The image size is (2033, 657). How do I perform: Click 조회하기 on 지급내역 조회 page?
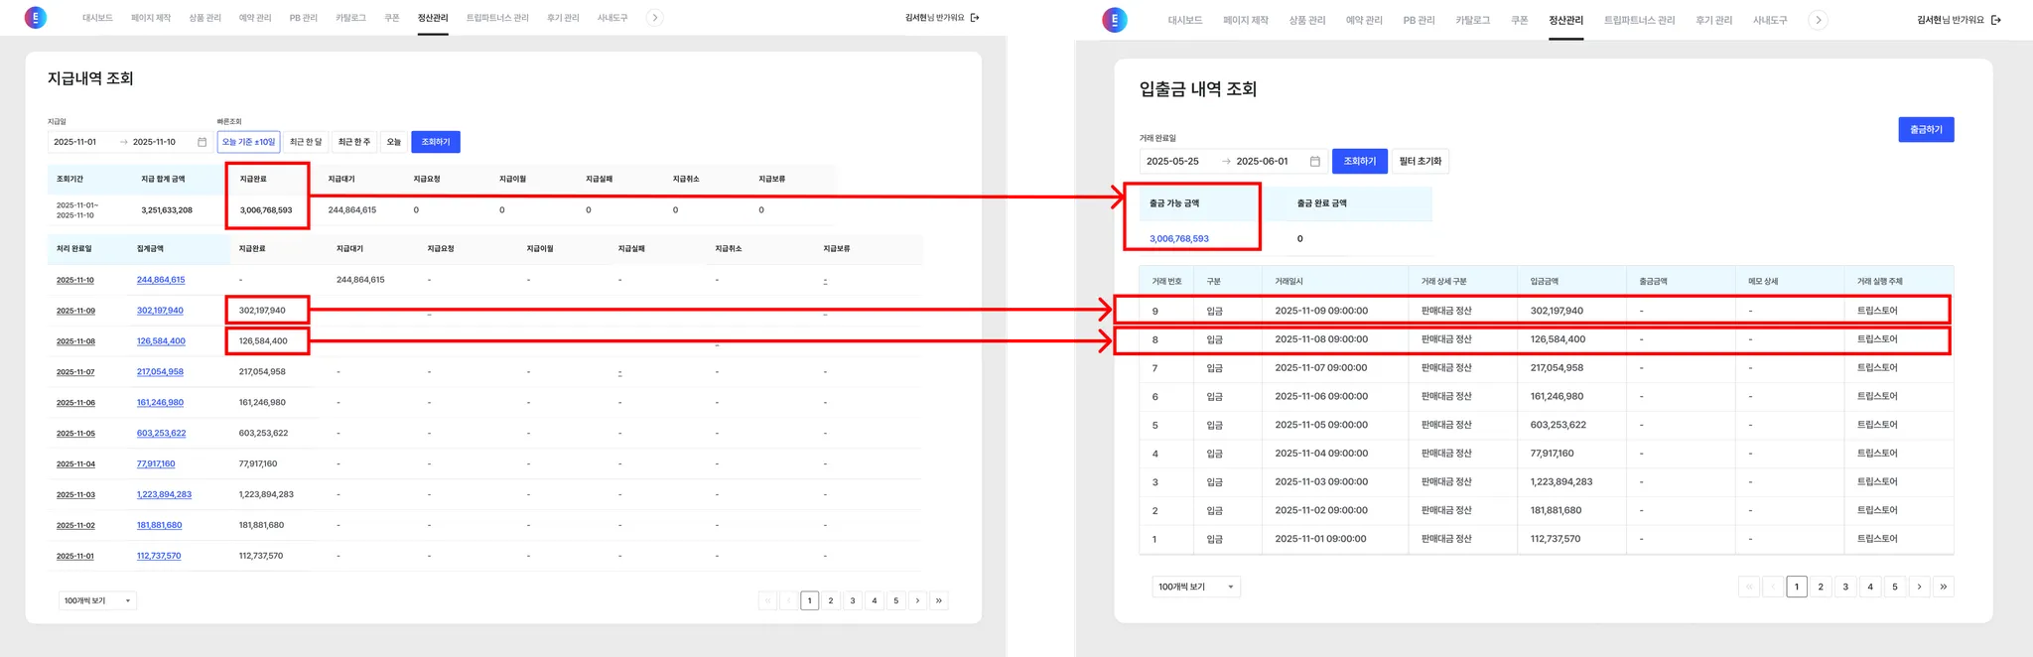coord(436,142)
